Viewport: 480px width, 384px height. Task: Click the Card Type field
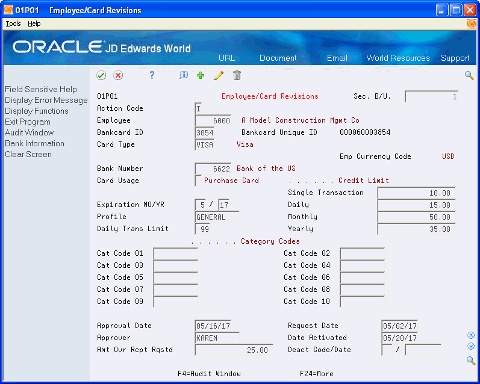coord(205,144)
